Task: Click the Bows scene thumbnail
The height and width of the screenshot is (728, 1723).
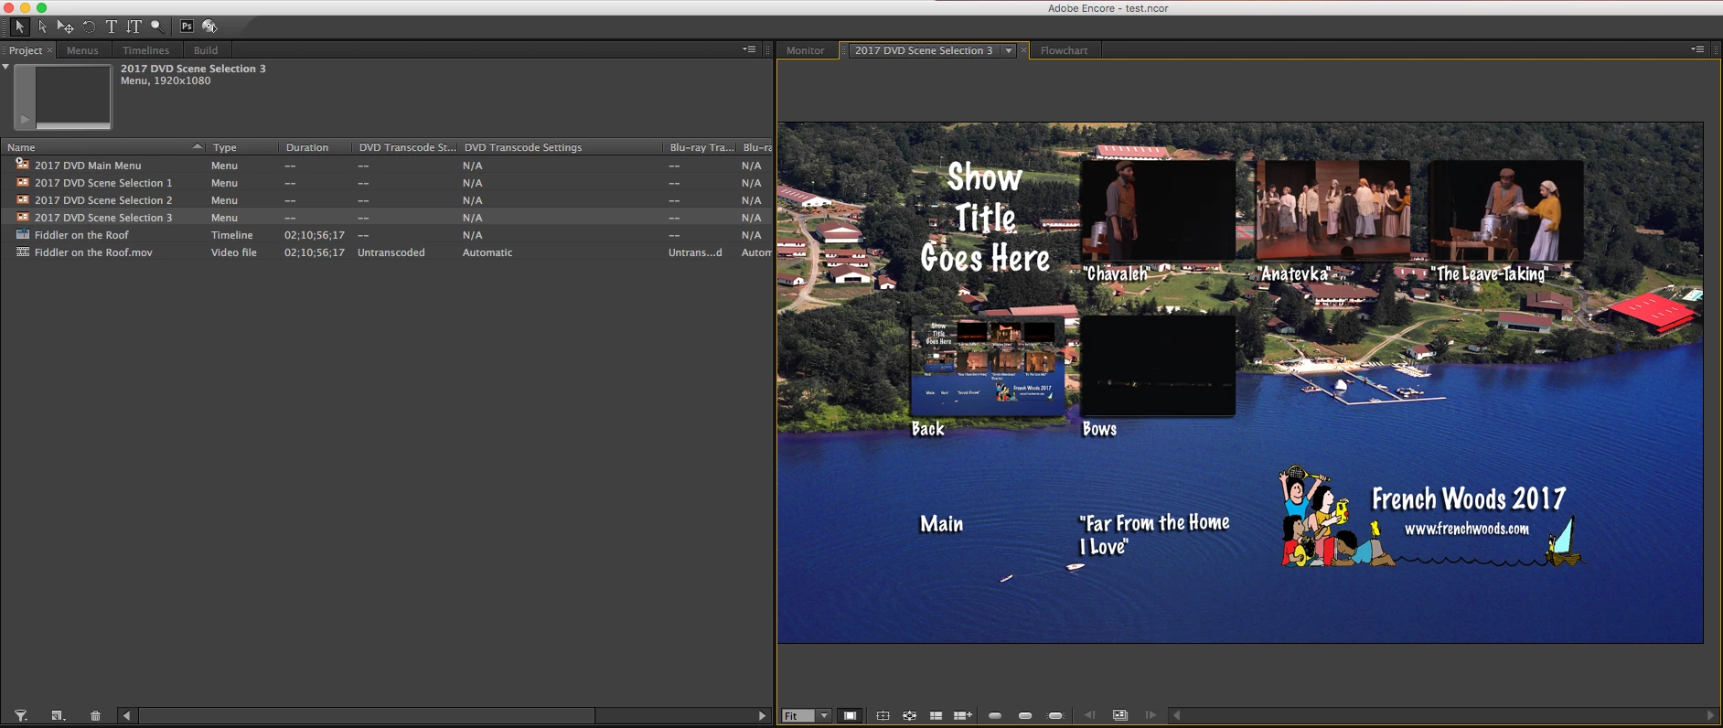Action: tap(1158, 366)
